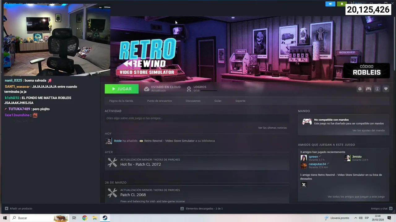396x222 pixels.
Task: Click the plus icon for Añadir un producto
Action: pyautogui.click(x=6, y=208)
